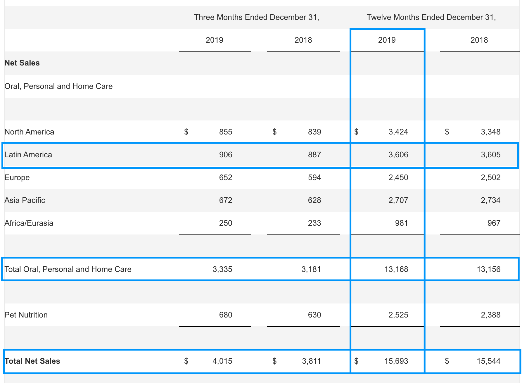Click "Total Oral, Personal and Home Care" label
The height and width of the screenshot is (383, 522).
click(x=68, y=269)
